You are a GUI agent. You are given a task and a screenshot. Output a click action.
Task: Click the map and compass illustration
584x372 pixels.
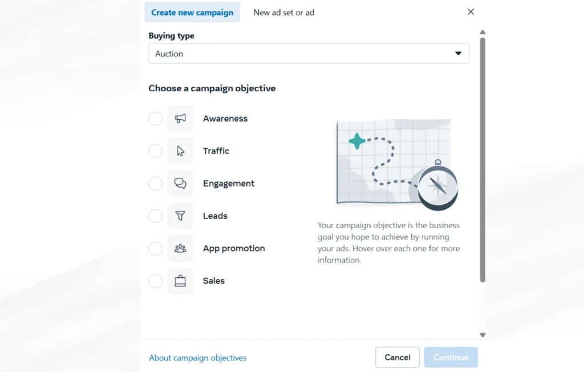397,165
